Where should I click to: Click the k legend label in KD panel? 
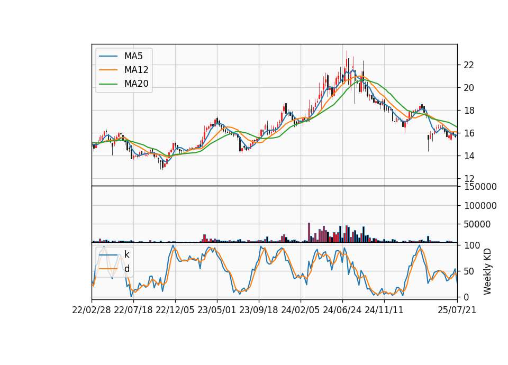tap(126, 254)
